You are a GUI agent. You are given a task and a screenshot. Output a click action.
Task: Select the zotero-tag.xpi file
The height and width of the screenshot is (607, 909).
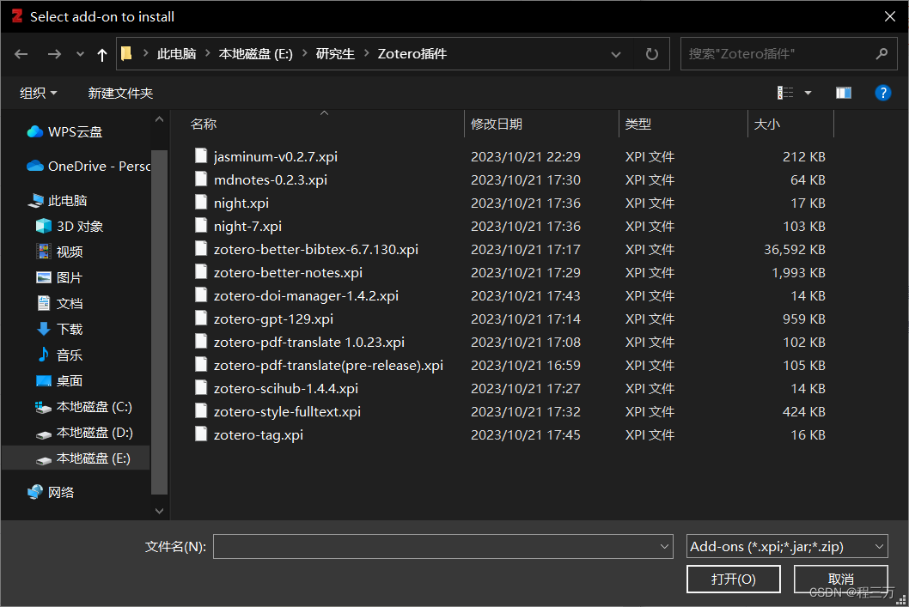(258, 434)
